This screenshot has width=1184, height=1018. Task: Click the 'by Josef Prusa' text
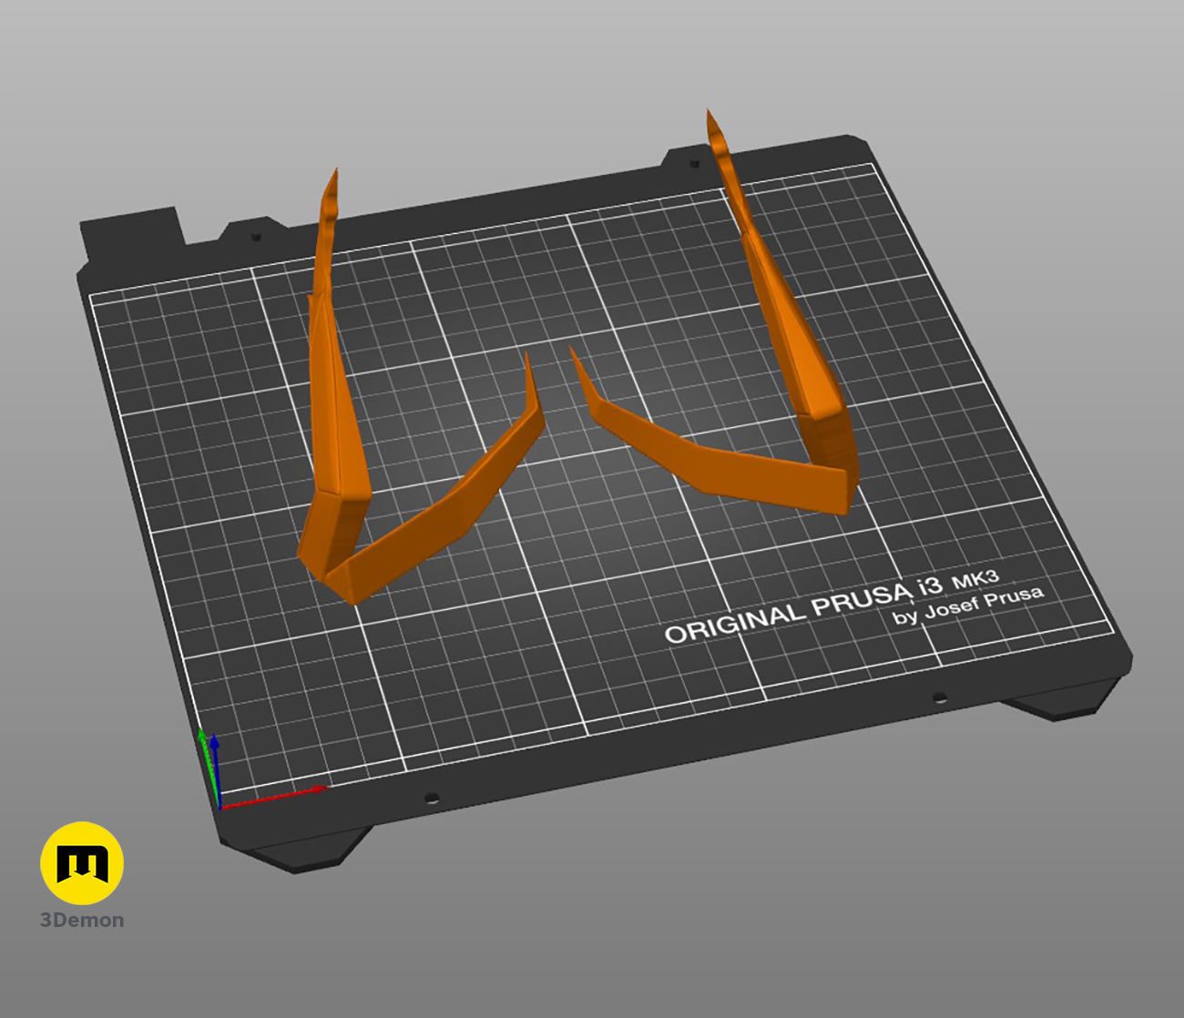968,605
